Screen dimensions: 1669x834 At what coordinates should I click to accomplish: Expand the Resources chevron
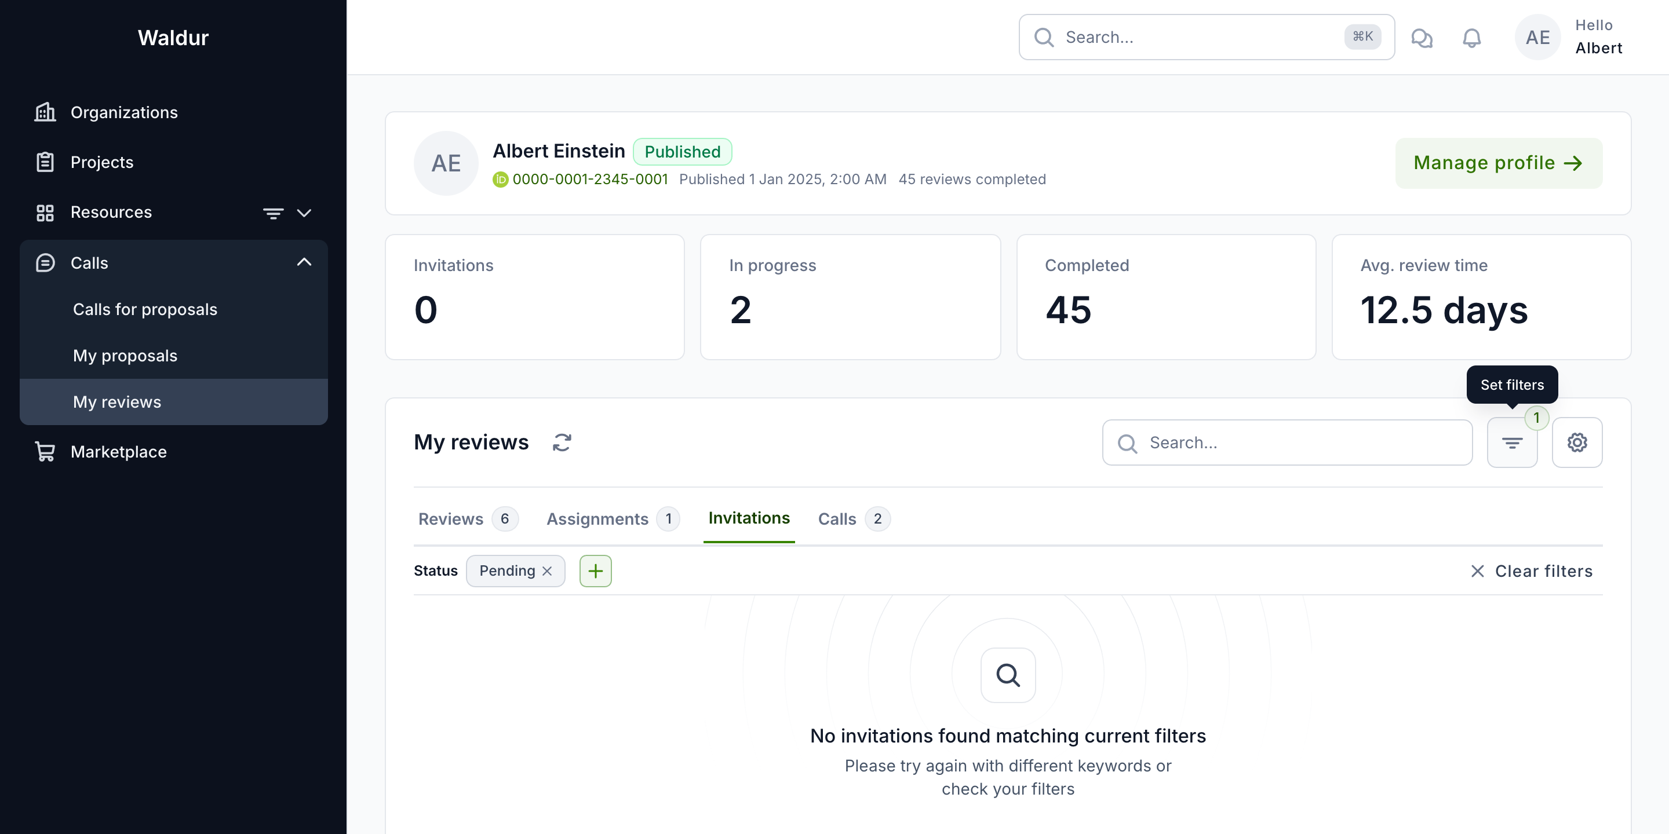(304, 213)
